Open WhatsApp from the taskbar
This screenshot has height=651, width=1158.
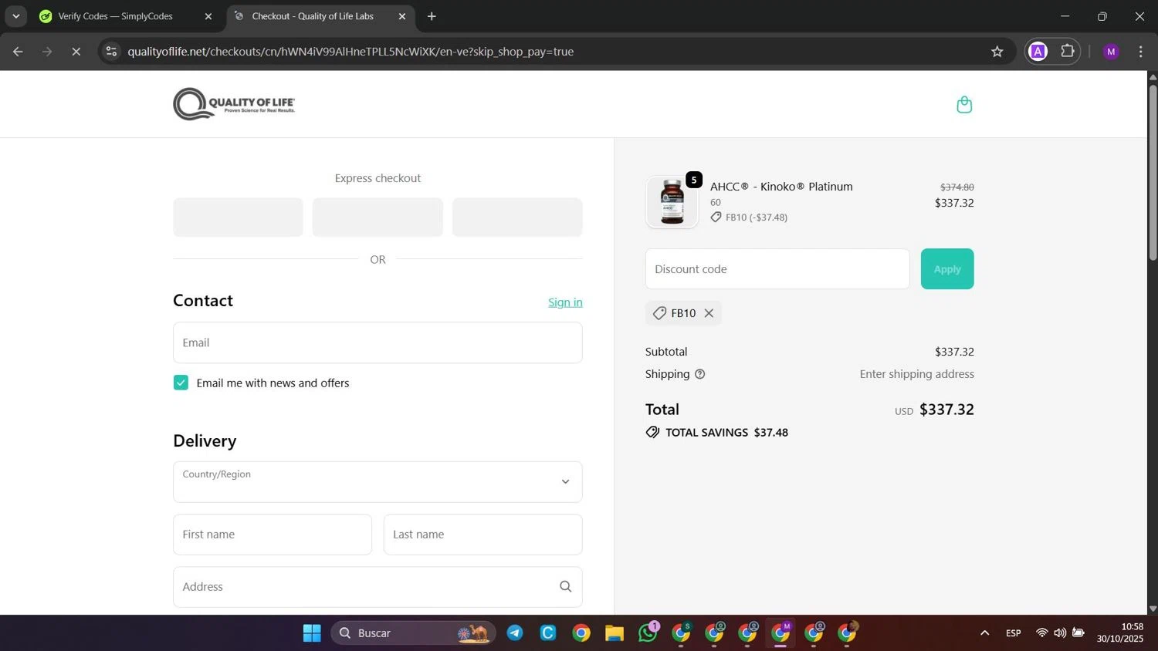coord(648,633)
